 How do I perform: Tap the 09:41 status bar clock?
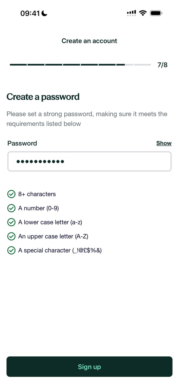(x=30, y=13)
